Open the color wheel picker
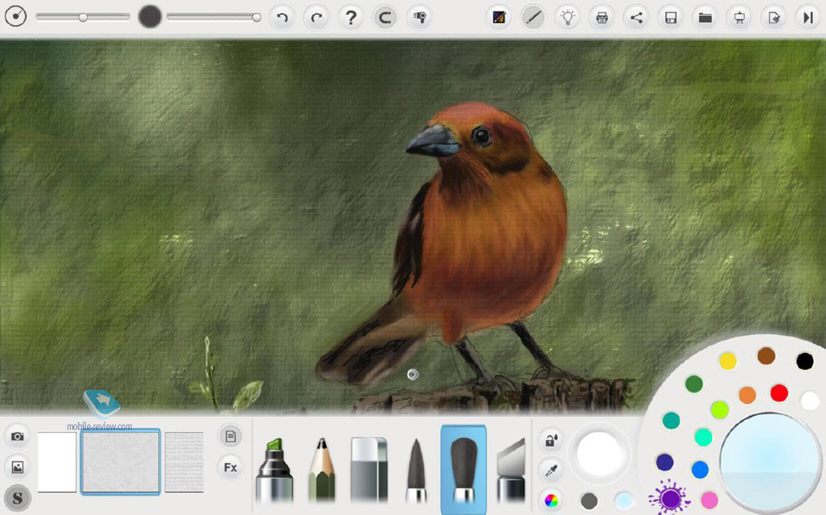Image resolution: width=826 pixels, height=515 pixels. coord(550,500)
